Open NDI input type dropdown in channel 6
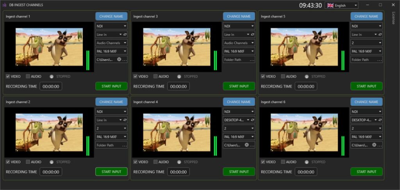This screenshot has width=400, height=190. [366, 111]
